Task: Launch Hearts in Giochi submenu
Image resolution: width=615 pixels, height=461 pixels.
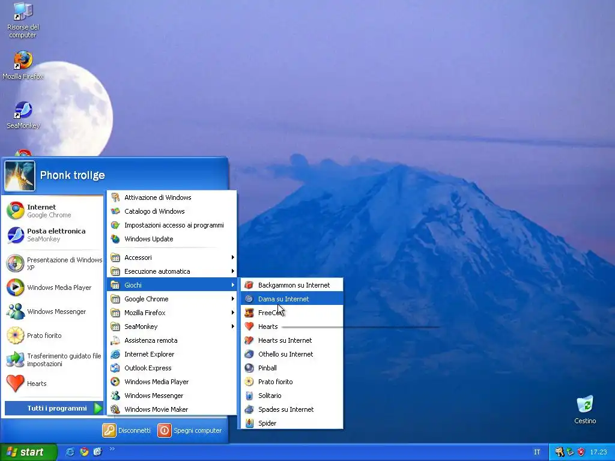Action: click(x=292, y=327)
